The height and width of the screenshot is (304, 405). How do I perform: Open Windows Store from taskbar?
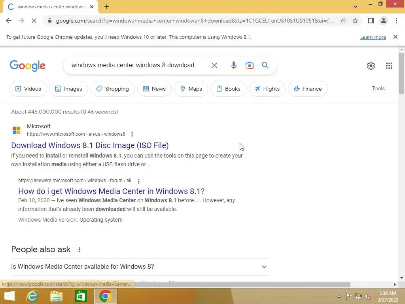[x=81, y=296]
